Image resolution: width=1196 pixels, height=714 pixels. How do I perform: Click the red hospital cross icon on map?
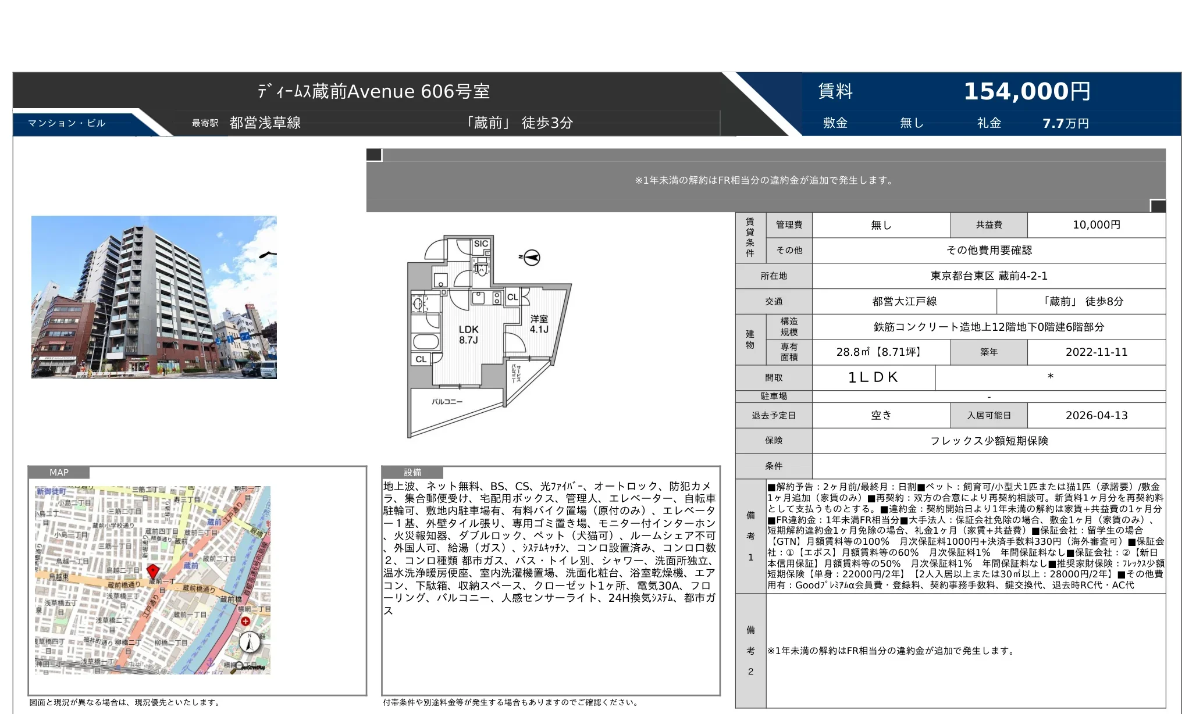245,621
